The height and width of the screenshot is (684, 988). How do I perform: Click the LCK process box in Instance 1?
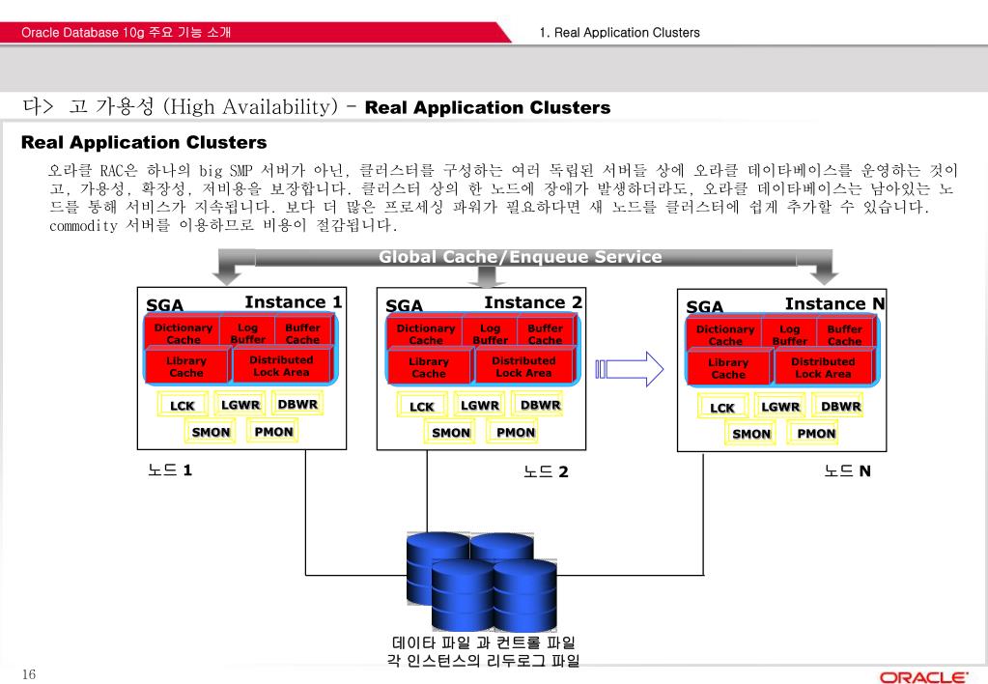pos(183,406)
